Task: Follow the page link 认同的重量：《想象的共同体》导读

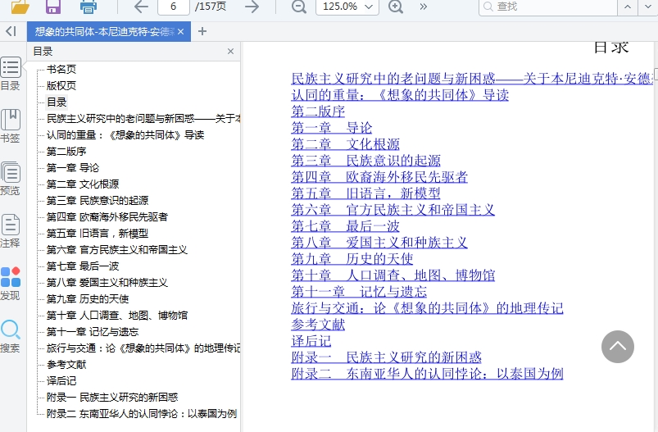Action: click(x=400, y=95)
